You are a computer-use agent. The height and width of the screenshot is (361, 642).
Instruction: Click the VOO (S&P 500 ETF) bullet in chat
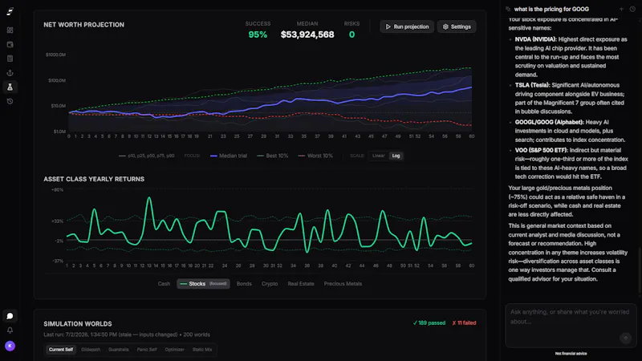571,164
